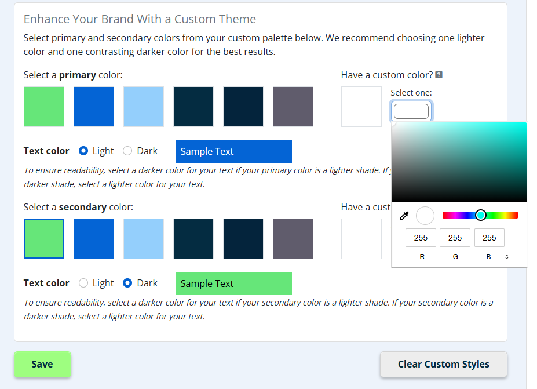
Task: Click the B value input field
Action: tap(489, 238)
